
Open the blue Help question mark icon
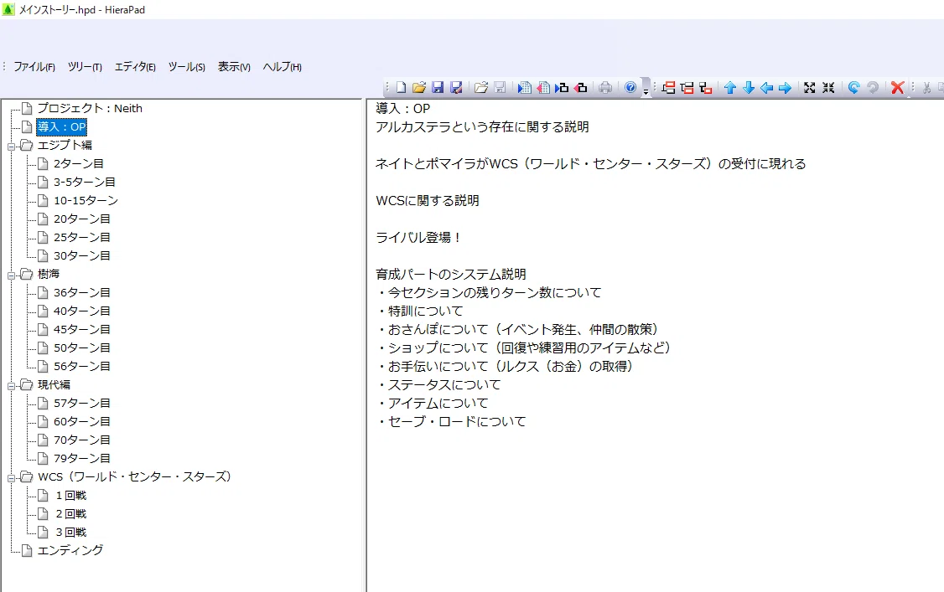tap(630, 88)
